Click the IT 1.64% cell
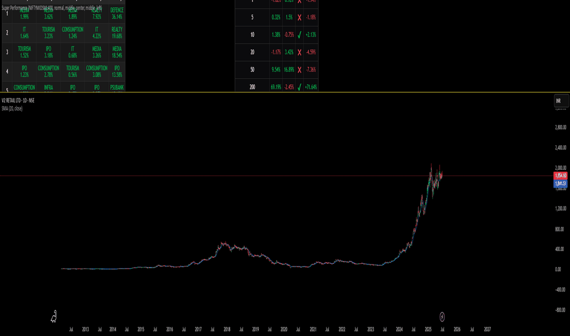This screenshot has width=570, height=336. (x=24, y=33)
